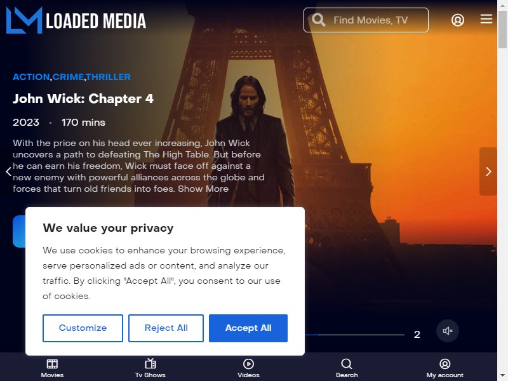The height and width of the screenshot is (381, 508).
Task: Open the user profile icon in header
Action: (x=457, y=20)
